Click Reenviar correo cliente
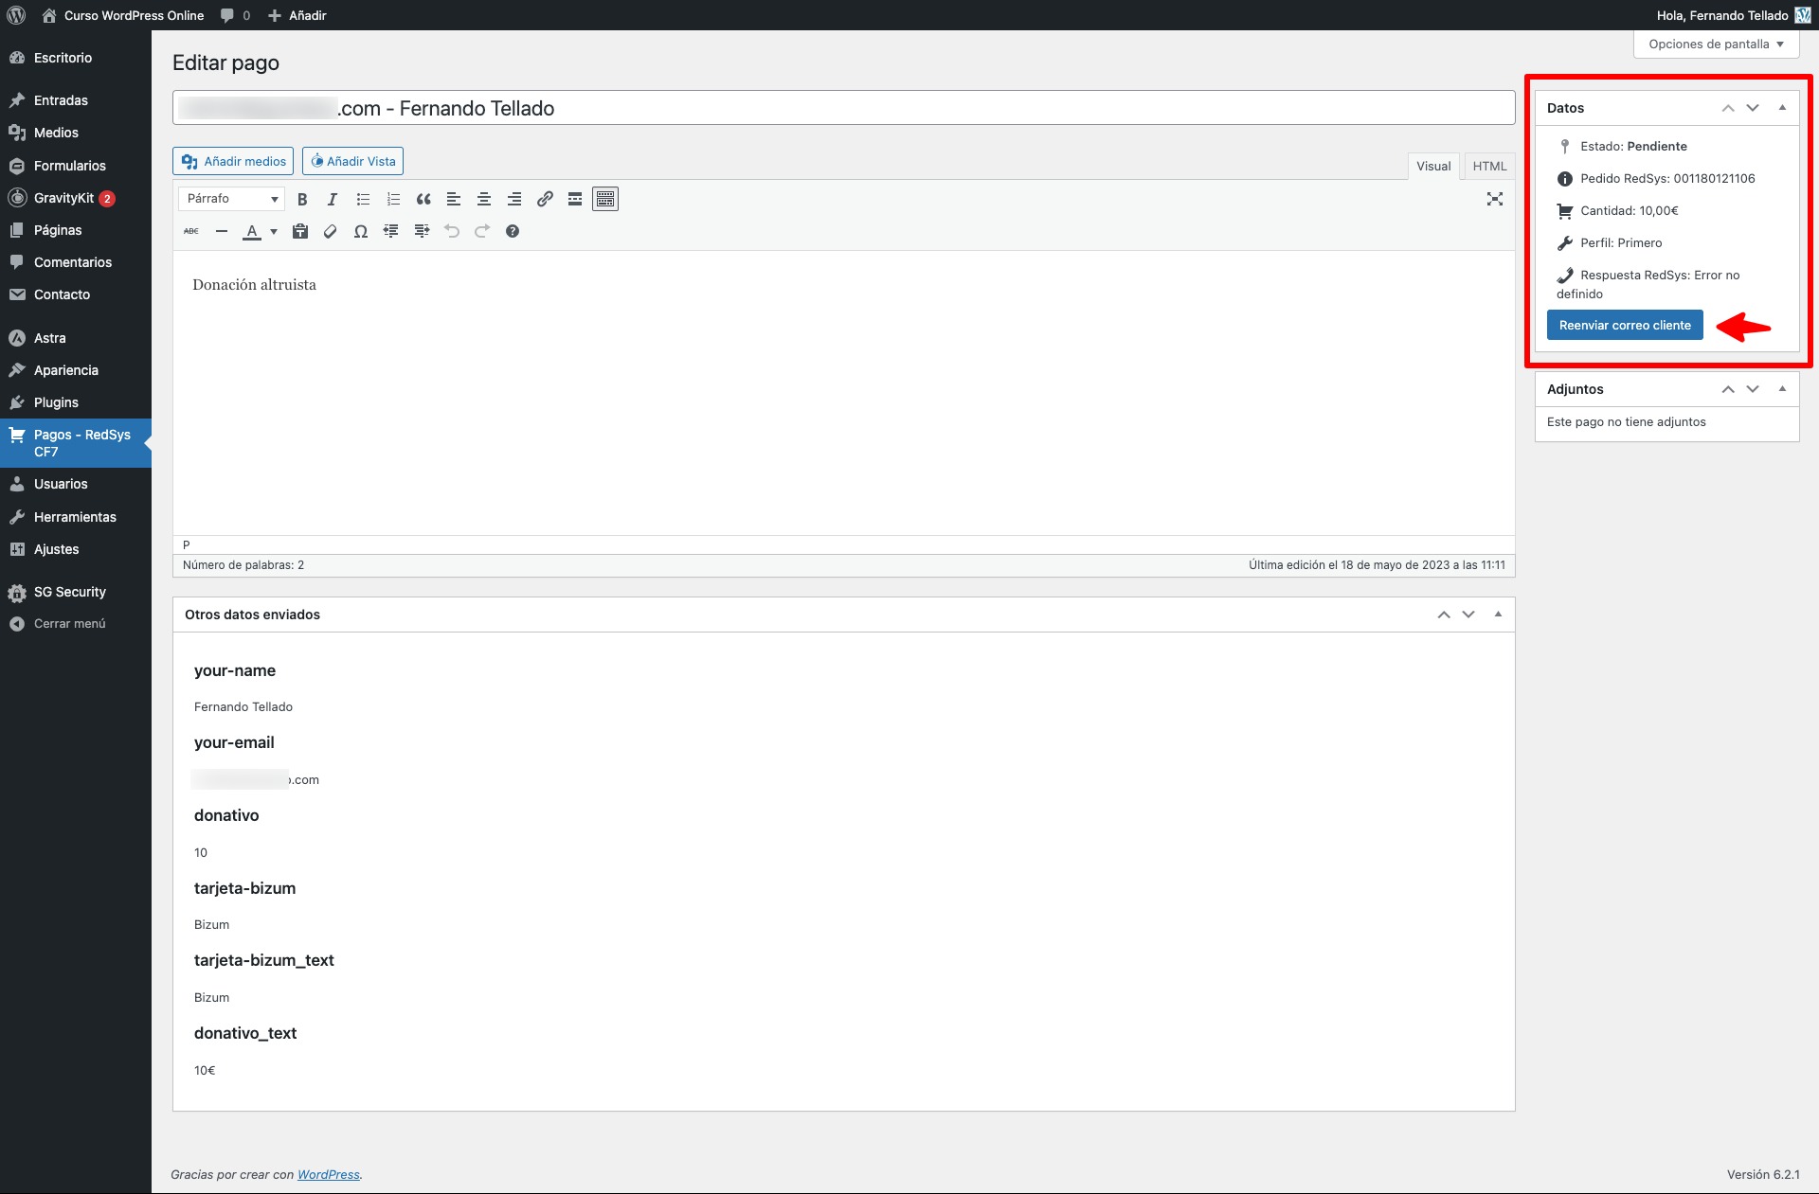 click(x=1624, y=325)
